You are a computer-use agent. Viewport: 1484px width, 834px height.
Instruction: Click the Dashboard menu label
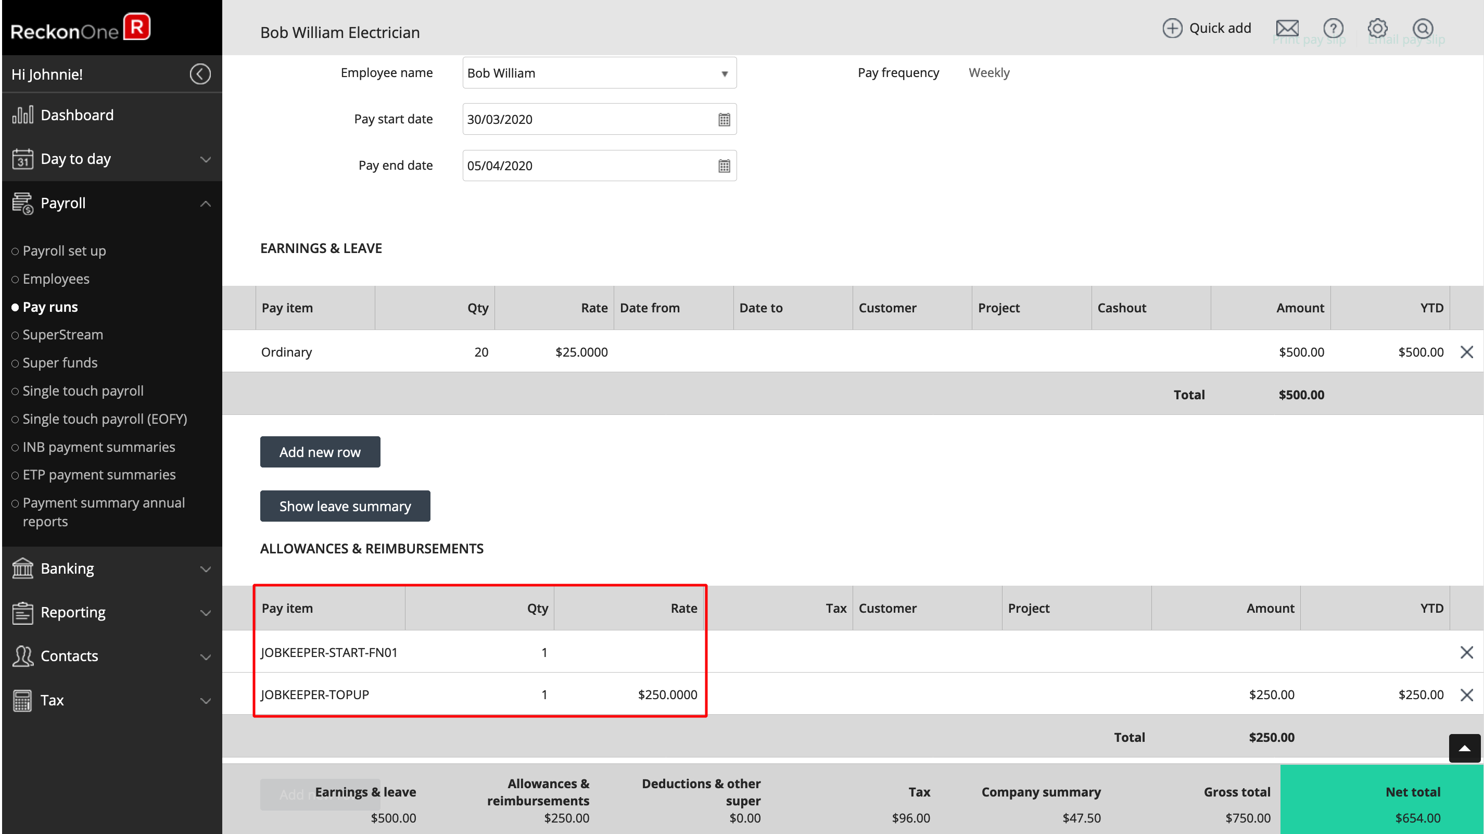[x=77, y=115]
